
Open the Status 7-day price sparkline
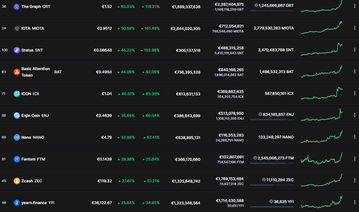(x=322, y=49)
